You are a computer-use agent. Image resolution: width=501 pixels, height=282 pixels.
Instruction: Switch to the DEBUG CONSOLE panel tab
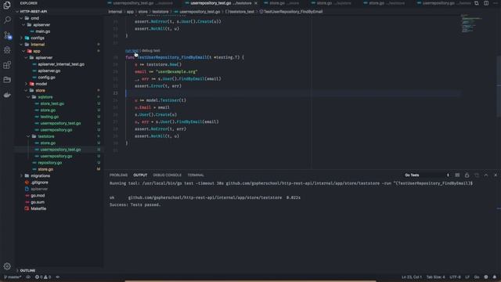167,175
